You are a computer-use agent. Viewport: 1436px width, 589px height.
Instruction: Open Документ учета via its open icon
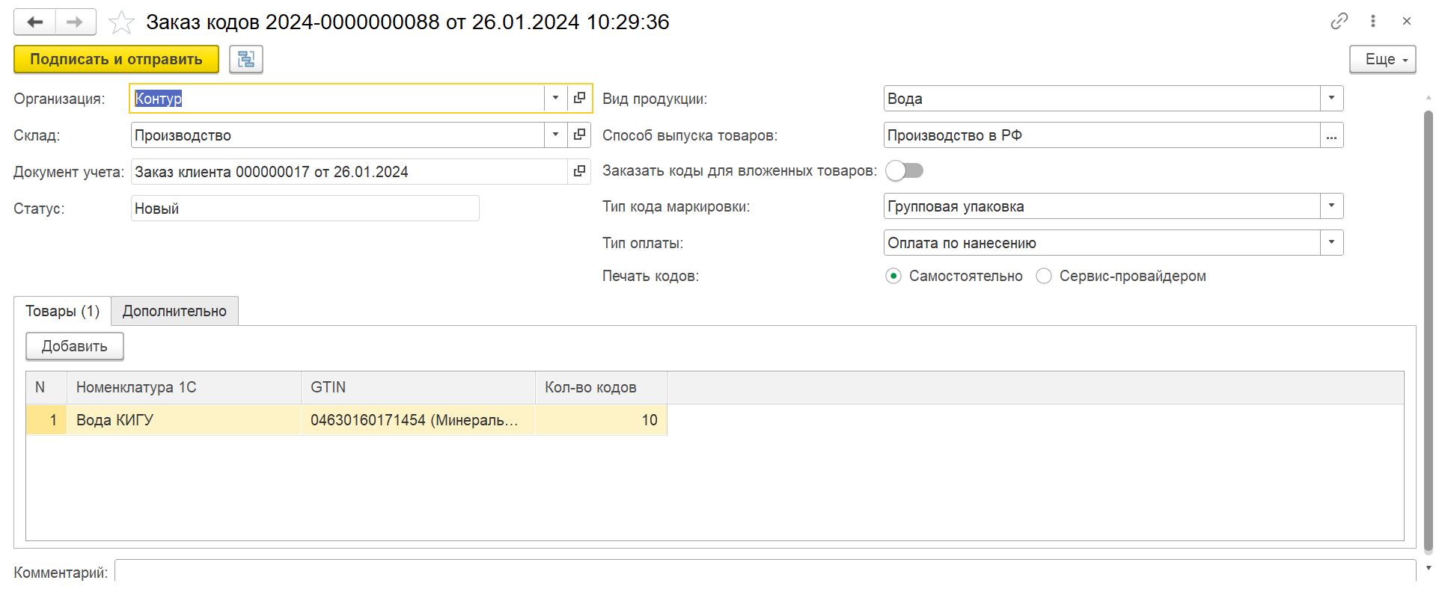579,171
